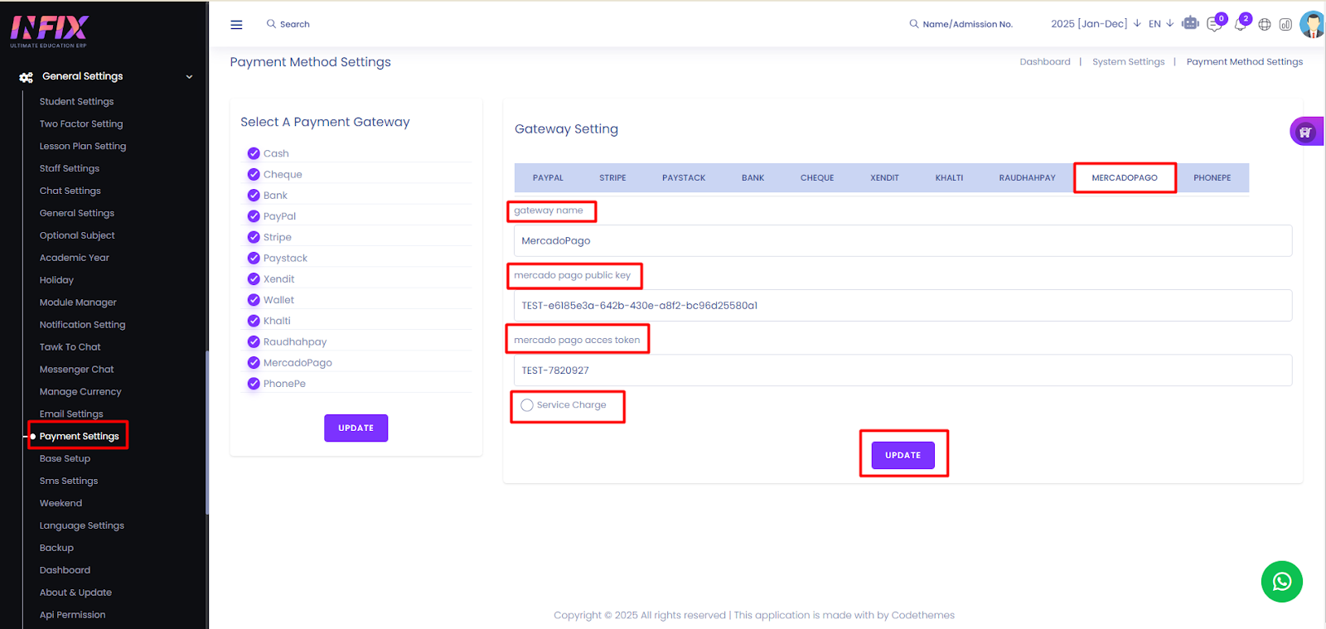Switch to the XENDIT gateway tab
The height and width of the screenshot is (629, 1326).
click(884, 177)
